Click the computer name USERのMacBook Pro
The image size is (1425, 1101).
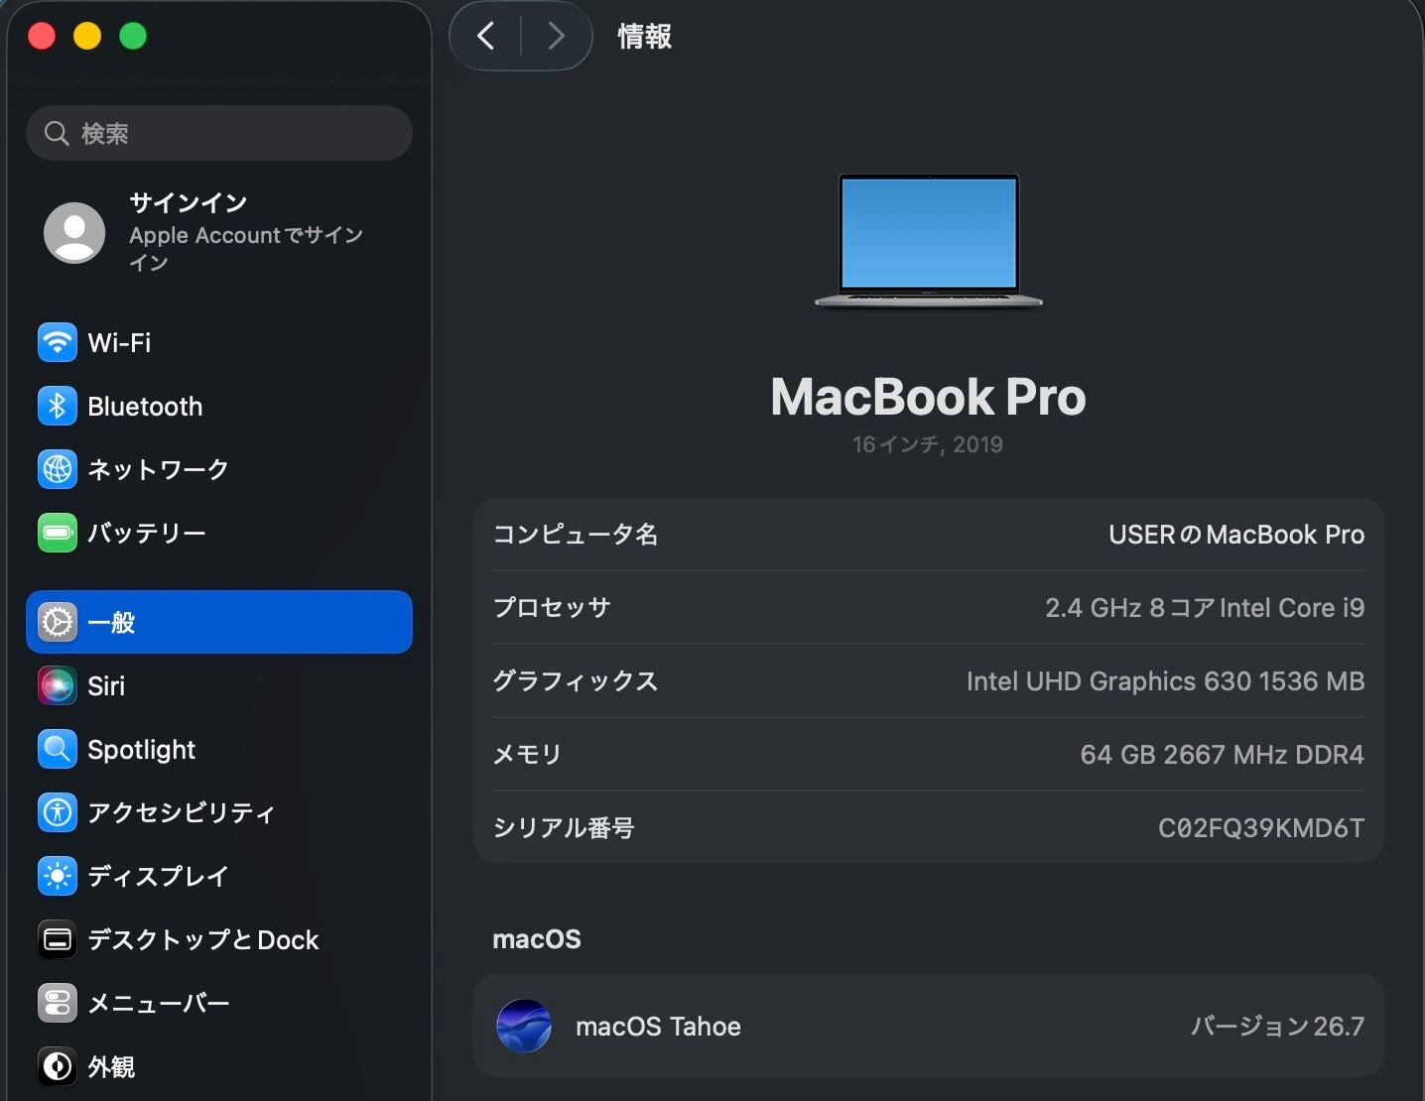[1236, 534]
